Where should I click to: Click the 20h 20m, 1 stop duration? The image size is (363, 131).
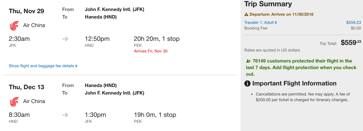click(157, 39)
